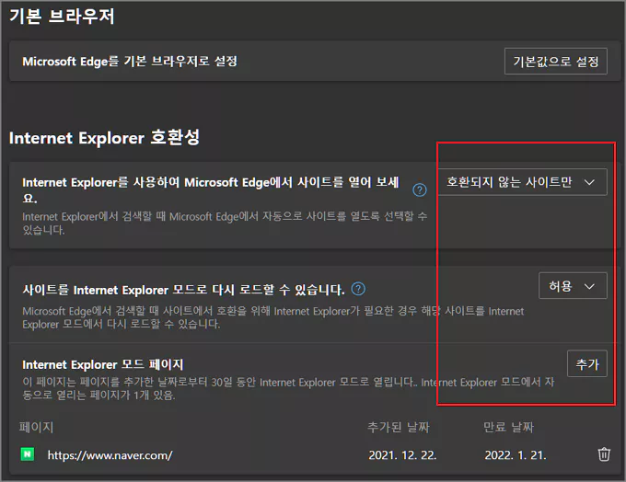Click the expiry date 2022. 1. 21.

(515, 455)
